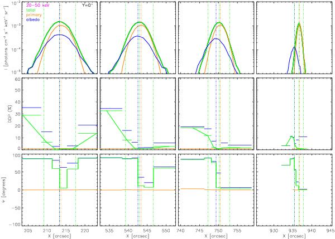Image resolution: width=335 pixels, height=239 pixels.
Task: Click the 945 tick label on the x-axis
Action: point(329,230)
